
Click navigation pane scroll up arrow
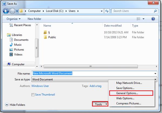click(x=37, y=25)
